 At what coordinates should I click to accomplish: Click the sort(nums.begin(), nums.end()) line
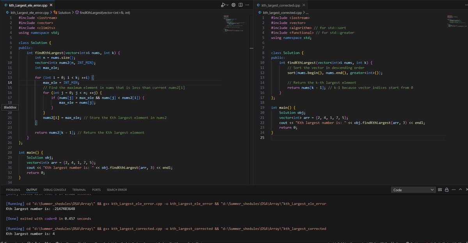[335, 73]
